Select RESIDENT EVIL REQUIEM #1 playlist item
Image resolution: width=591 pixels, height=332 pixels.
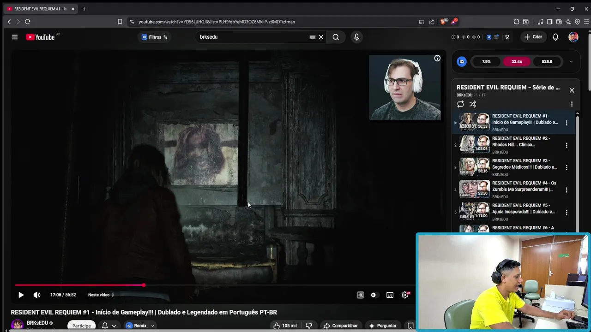pos(514,123)
